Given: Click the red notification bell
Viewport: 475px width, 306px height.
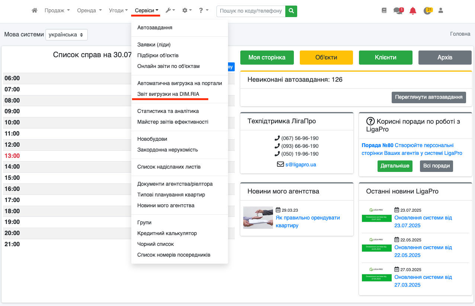Looking at the screenshot, I should click(413, 11).
